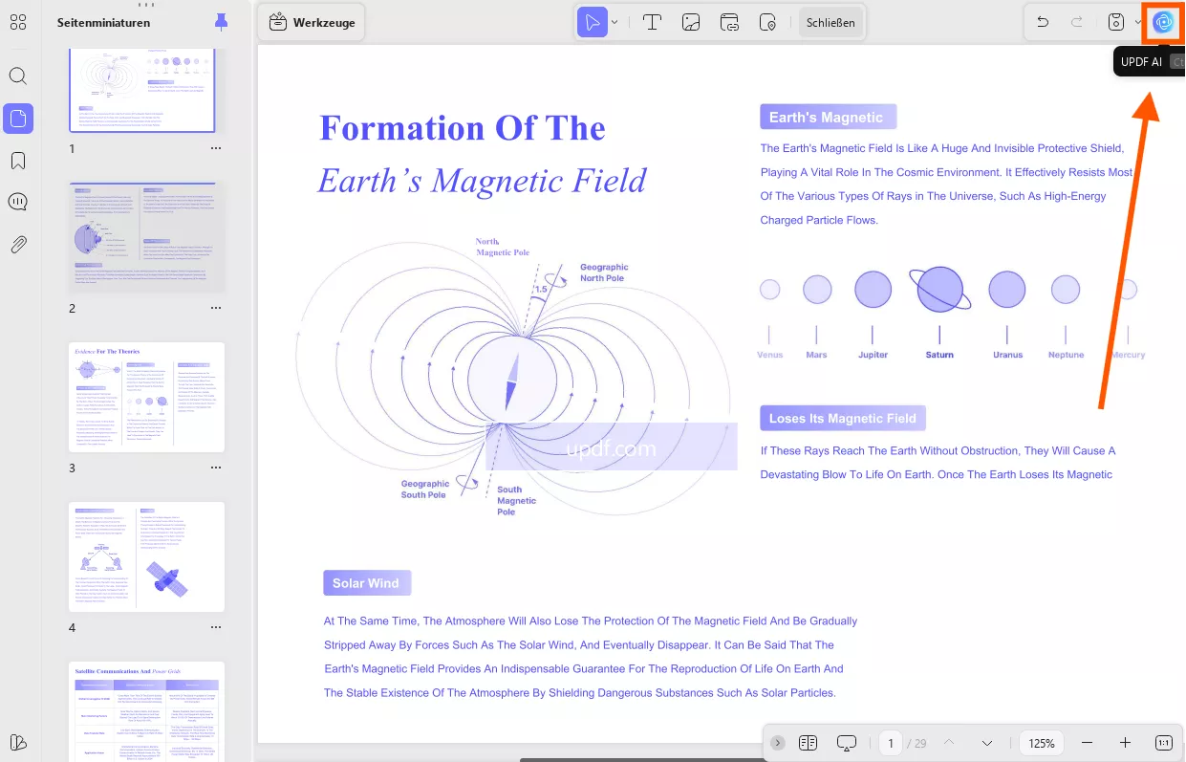1186x762 pixels.
Task: Click the bottom-left sidebar layers icon
Action: point(18,742)
